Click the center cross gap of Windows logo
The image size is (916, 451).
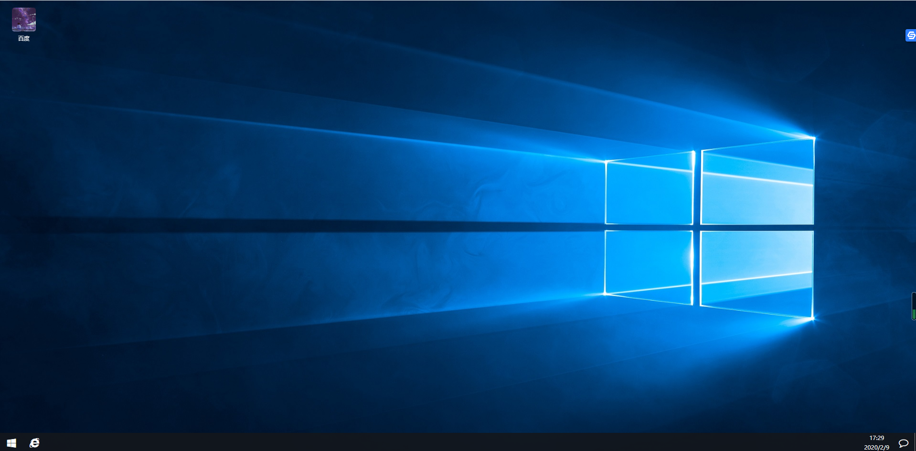pyautogui.click(x=697, y=227)
